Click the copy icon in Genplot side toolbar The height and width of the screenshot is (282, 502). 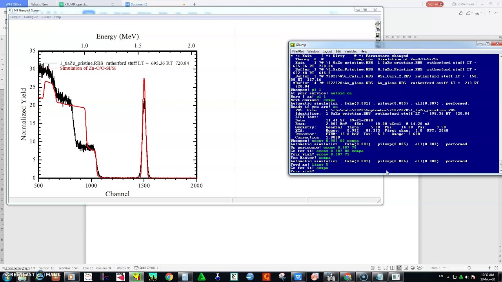point(377,29)
